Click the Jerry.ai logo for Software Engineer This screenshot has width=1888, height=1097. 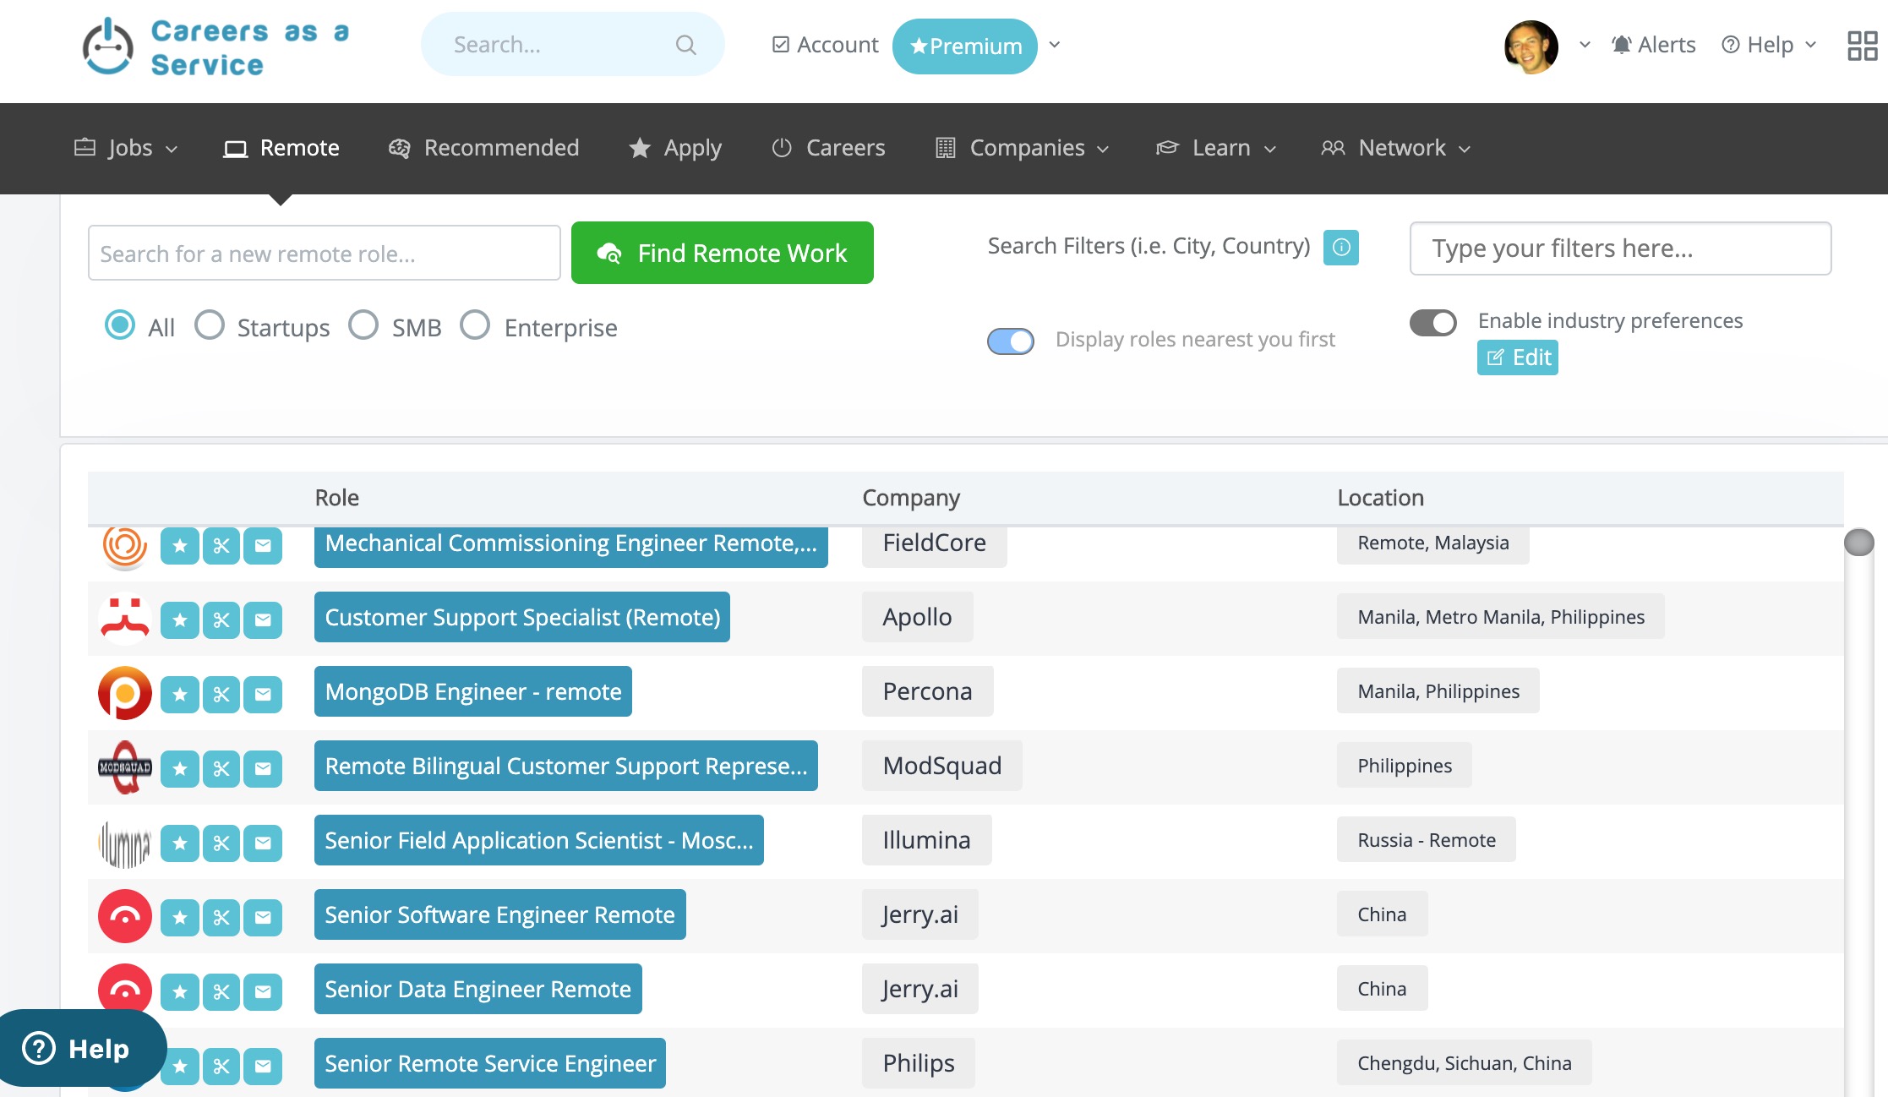(x=125, y=916)
